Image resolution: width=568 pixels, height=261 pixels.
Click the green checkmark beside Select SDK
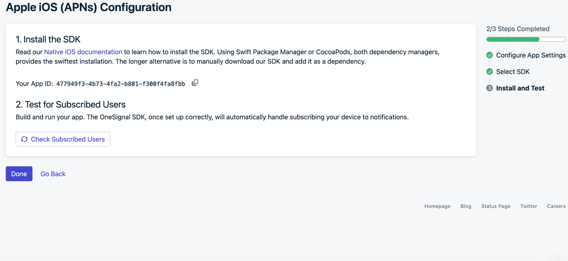coord(489,71)
